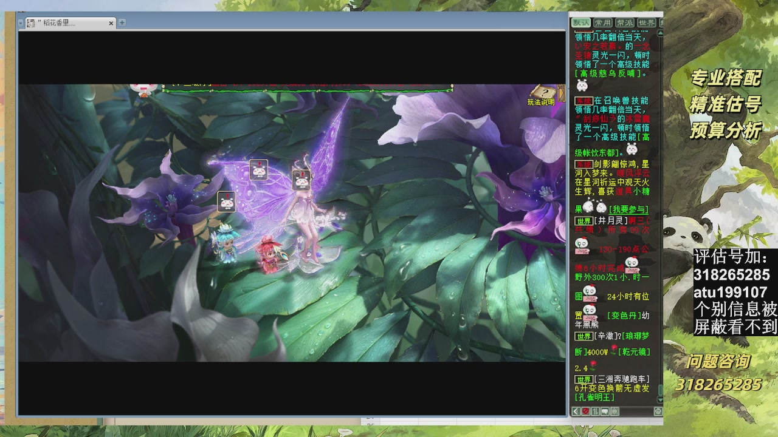778x437 pixels.
Task: Open the chat bubble icon in chat toolbar
Action: pyautogui.click(x=605, y=412)
